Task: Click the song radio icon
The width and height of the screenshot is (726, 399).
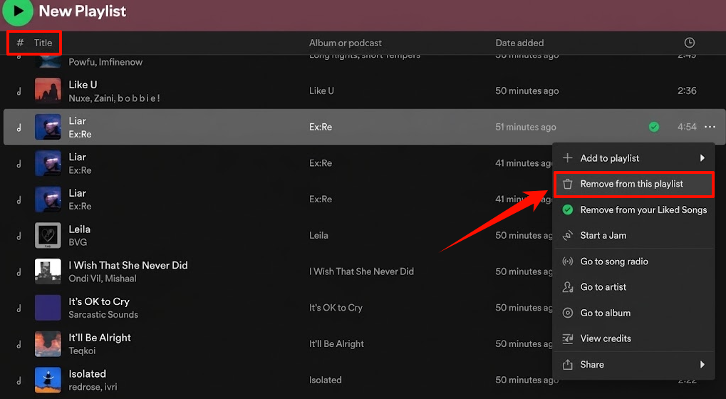Action: (568, 261)
